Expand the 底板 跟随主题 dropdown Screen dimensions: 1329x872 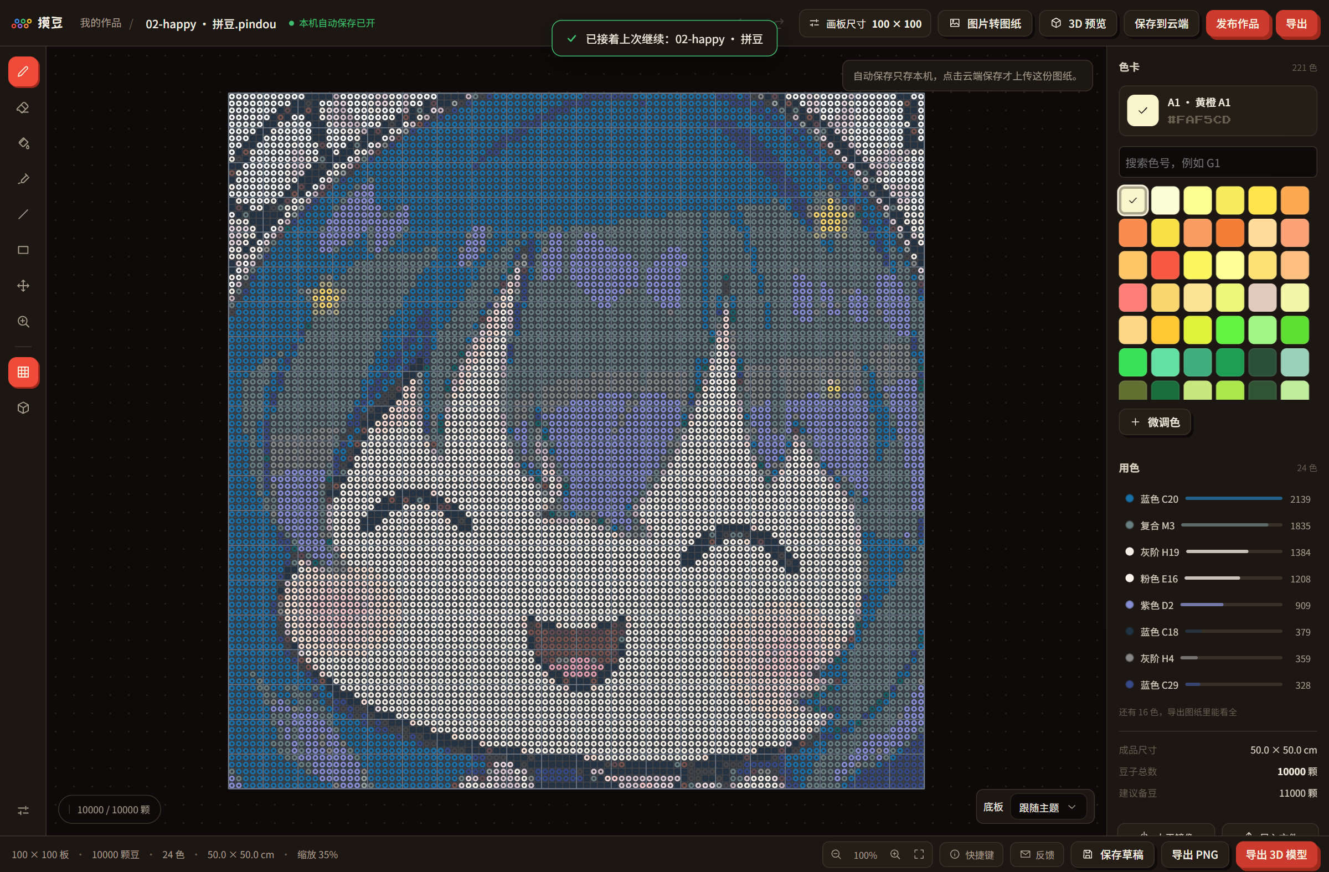point(1048,807)
